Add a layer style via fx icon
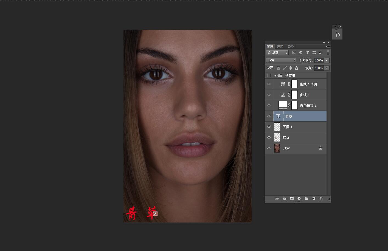 (285, 199)
